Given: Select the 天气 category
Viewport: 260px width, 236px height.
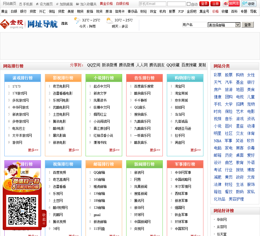Looking at the screenshot, I should (x=217, y=82).
